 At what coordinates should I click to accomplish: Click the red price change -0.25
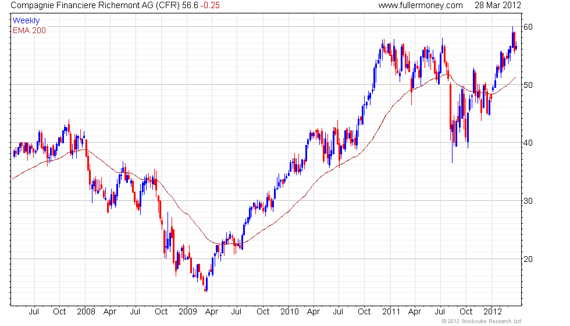pos(210,5)
